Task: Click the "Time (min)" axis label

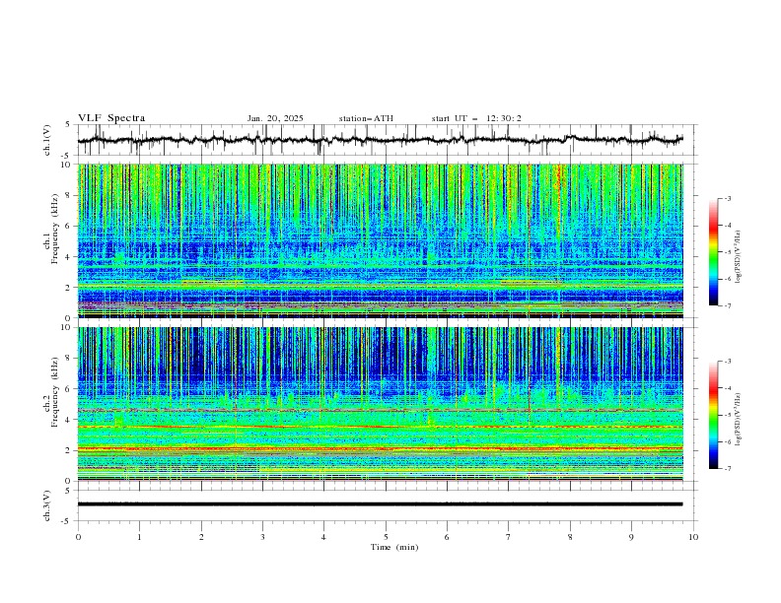Action: coord(394,547)
